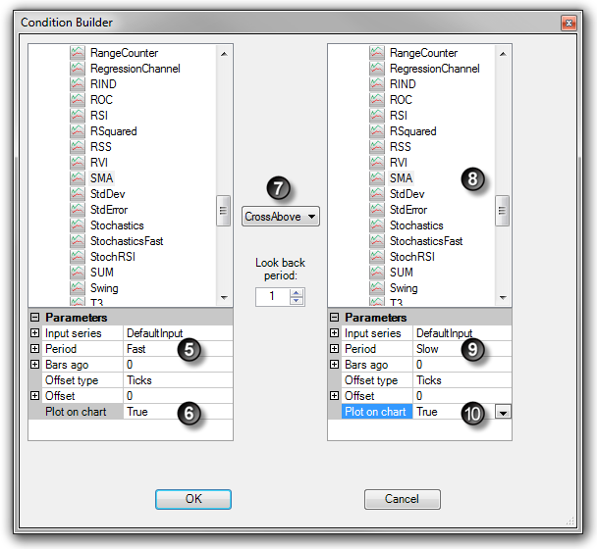
Task: Expand the Period row in right parameters
Action: tap(335, 349)
